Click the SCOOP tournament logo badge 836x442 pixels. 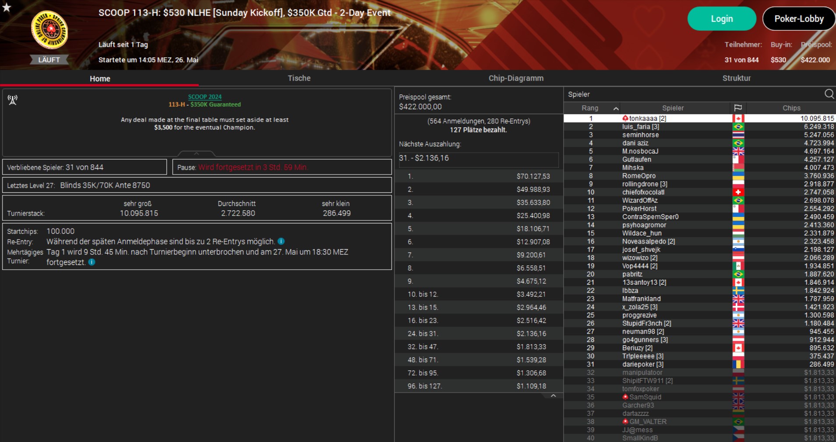coord(49,30)
